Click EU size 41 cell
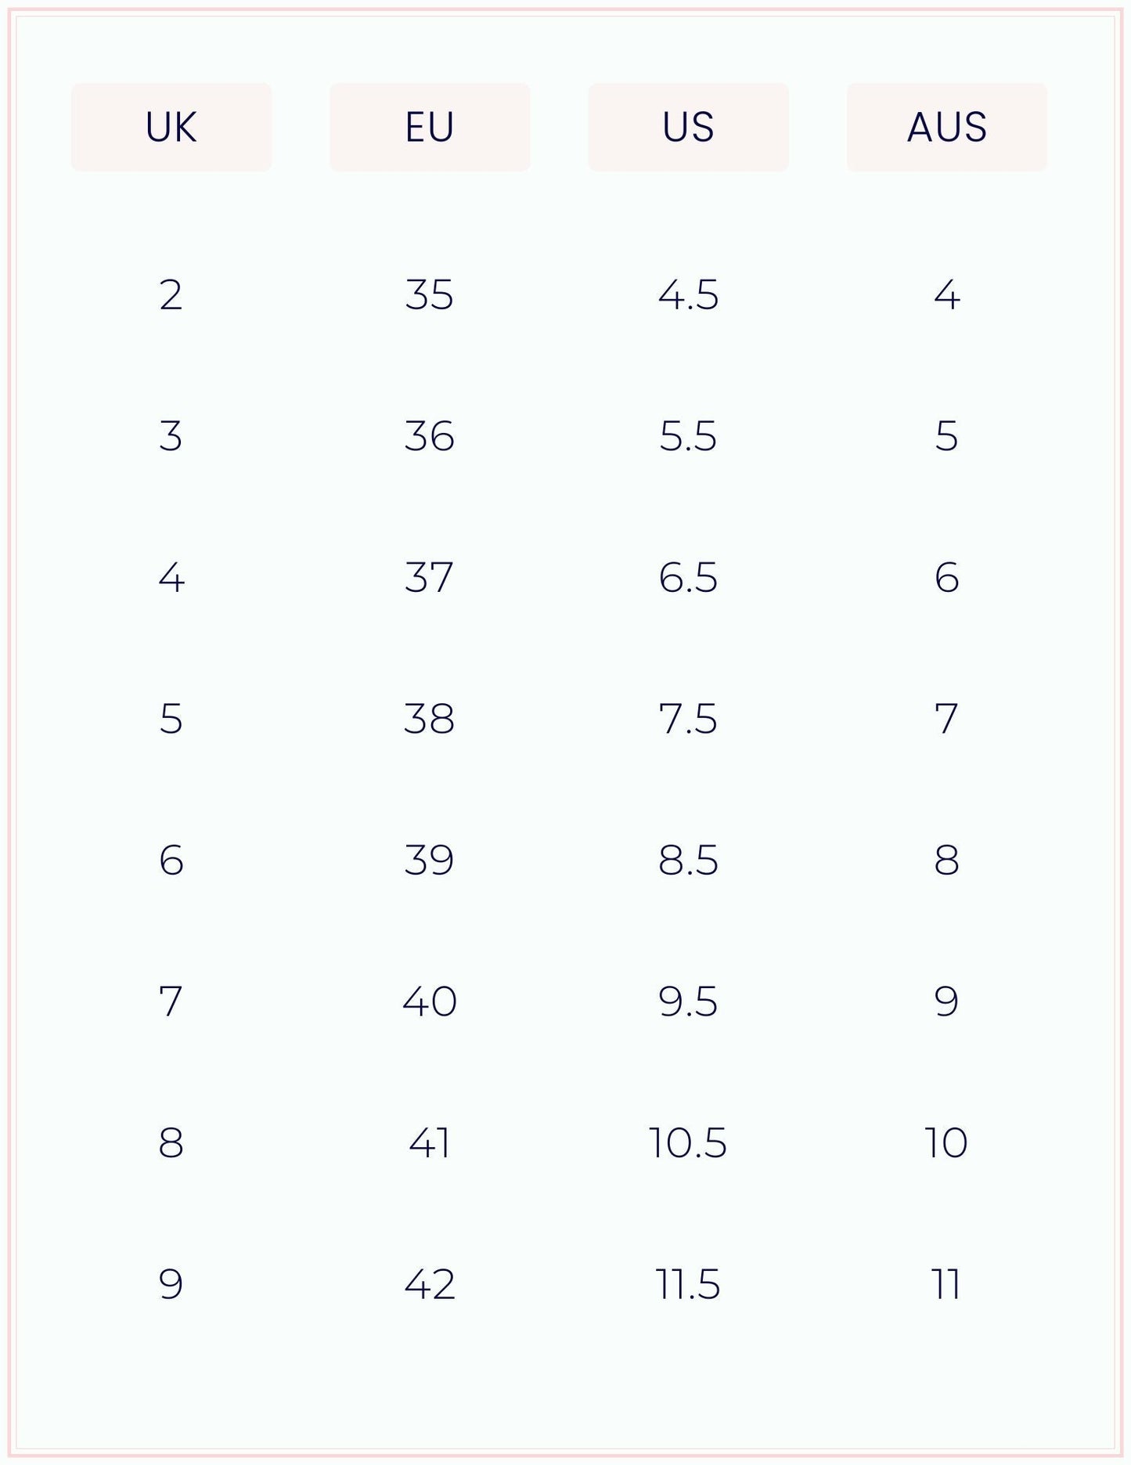Screen dimensions: 1131x1465 click(x=430, y=1143)
